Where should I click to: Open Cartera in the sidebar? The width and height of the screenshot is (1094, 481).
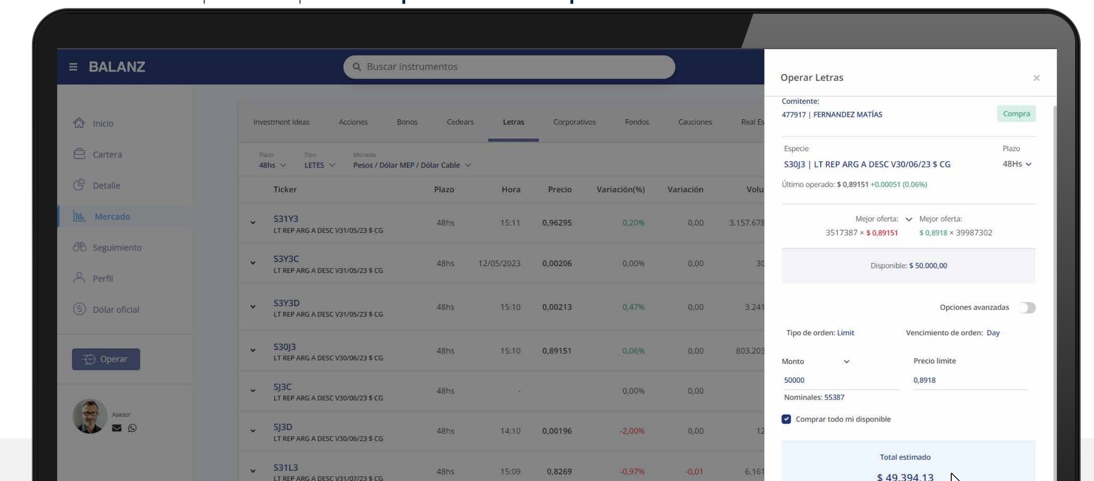107,155
